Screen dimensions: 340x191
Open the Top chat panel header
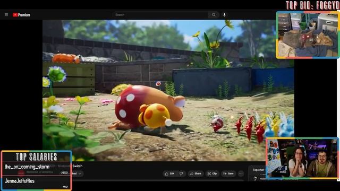pos(258,170)
